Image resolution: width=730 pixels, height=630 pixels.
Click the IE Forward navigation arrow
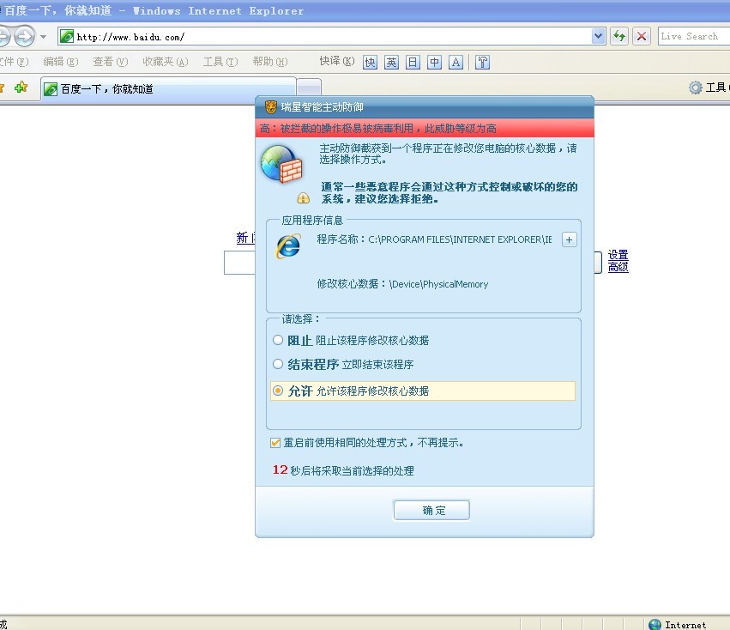pyautogui.click(x=24, y=36)
